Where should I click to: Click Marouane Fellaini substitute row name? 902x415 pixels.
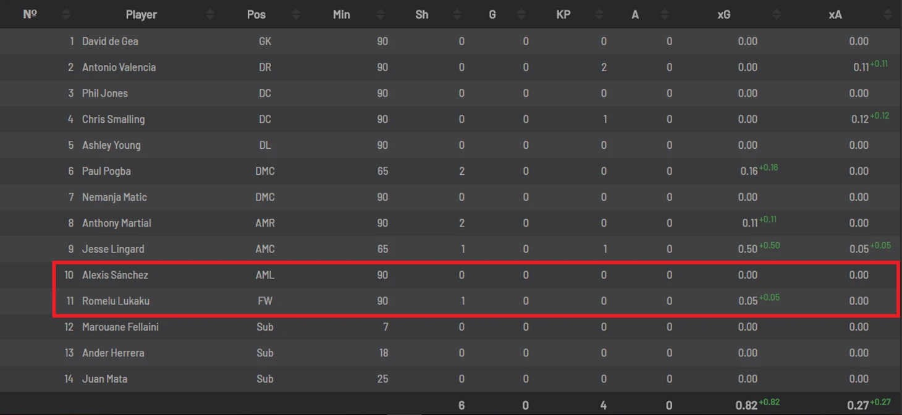point(120,327)
